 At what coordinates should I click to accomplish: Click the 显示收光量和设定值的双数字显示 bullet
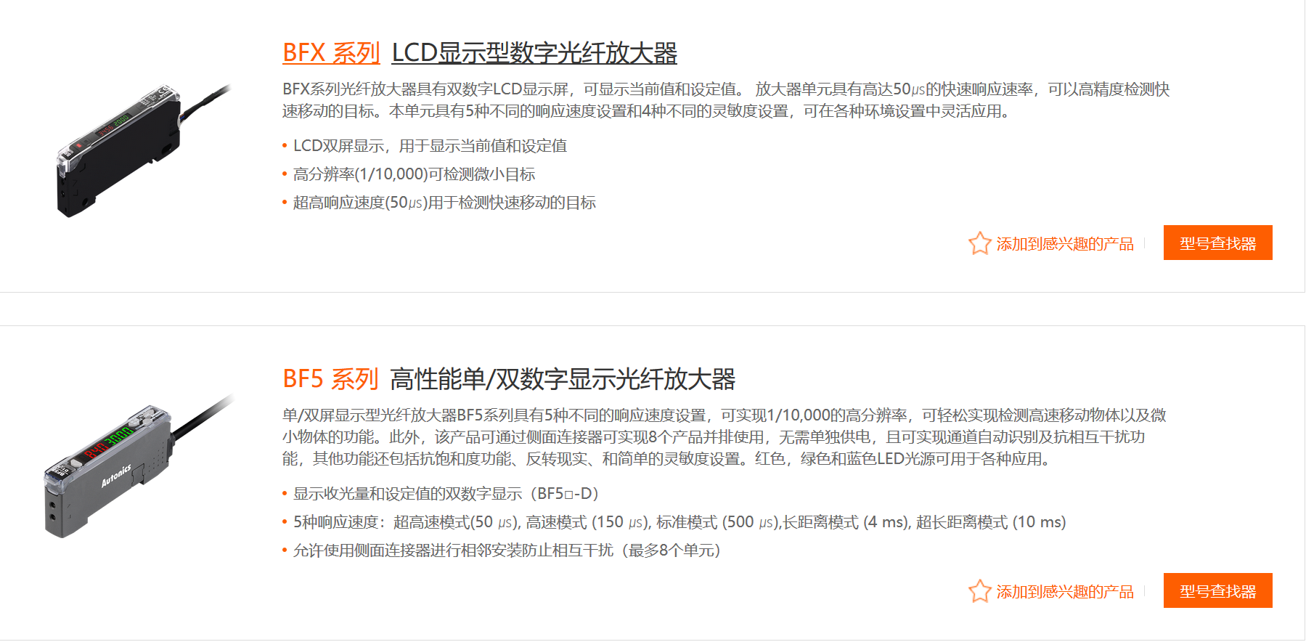point(446,494)
